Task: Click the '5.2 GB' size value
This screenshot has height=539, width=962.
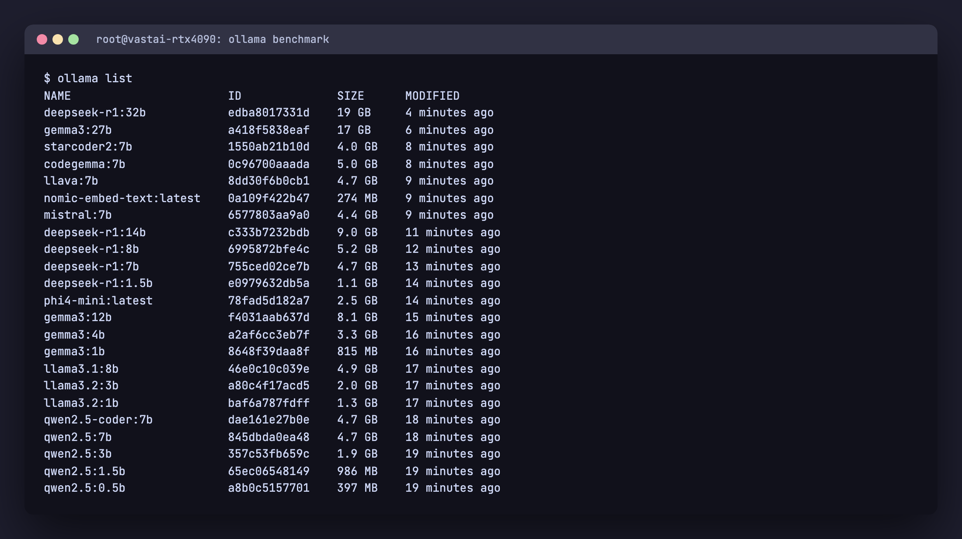Action: (x=358, y=249)
